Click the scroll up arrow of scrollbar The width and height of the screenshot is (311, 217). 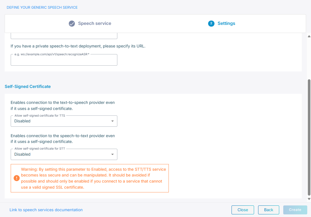pyautogui.click(x=309, y=36)
